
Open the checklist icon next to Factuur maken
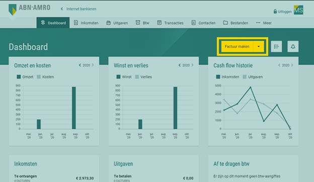coord(276,47)
